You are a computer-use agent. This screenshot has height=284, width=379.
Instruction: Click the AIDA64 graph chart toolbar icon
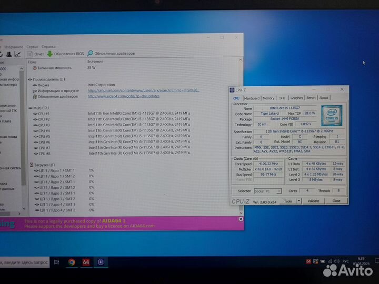[18, 54]
